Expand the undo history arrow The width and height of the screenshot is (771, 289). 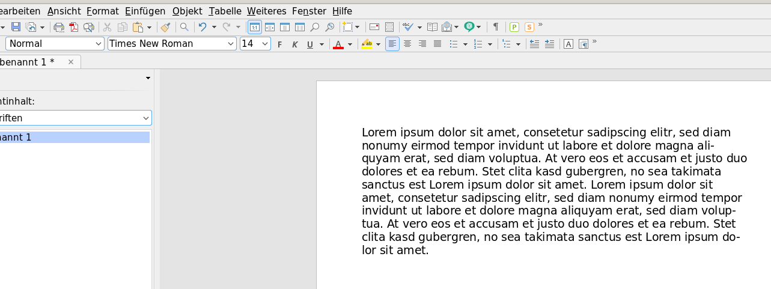point(214,27)
